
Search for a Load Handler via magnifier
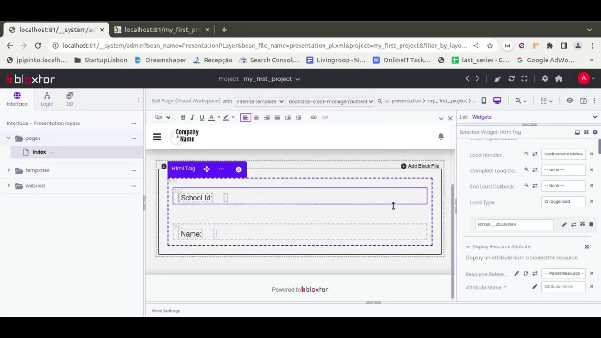[526, 154]
